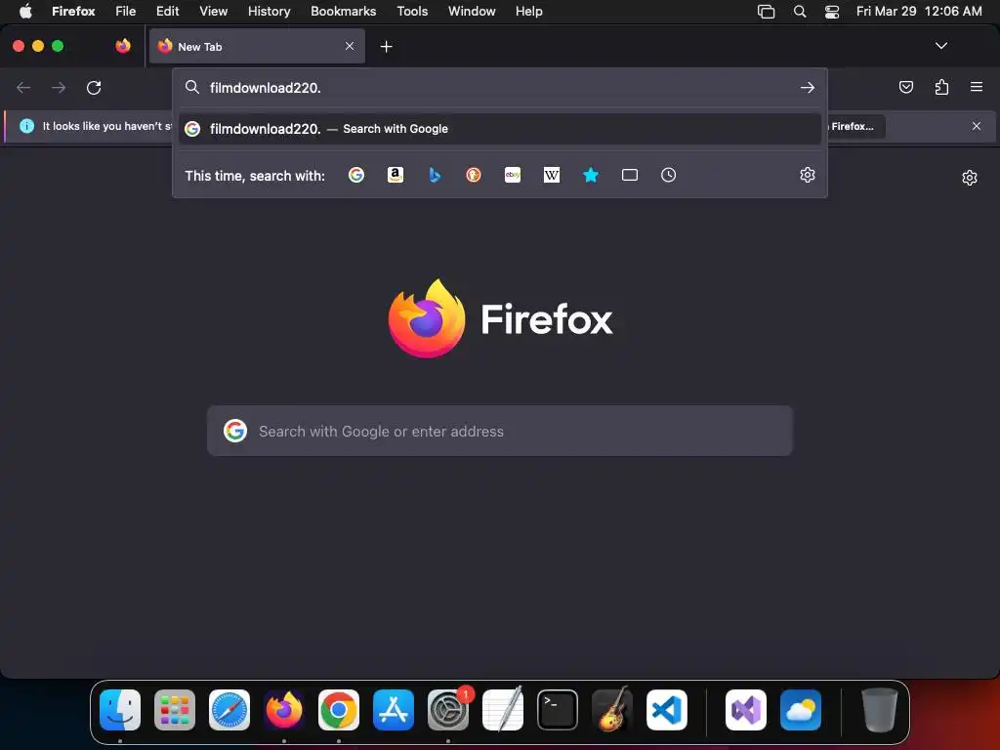
Task: Open App Store from the Dock
Action: (394, 710)
